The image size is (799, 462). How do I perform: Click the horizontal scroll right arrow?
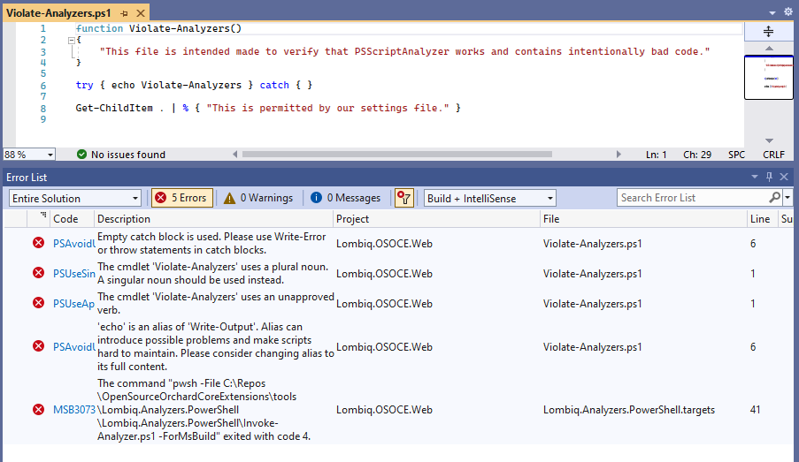[x=618, y=155]
